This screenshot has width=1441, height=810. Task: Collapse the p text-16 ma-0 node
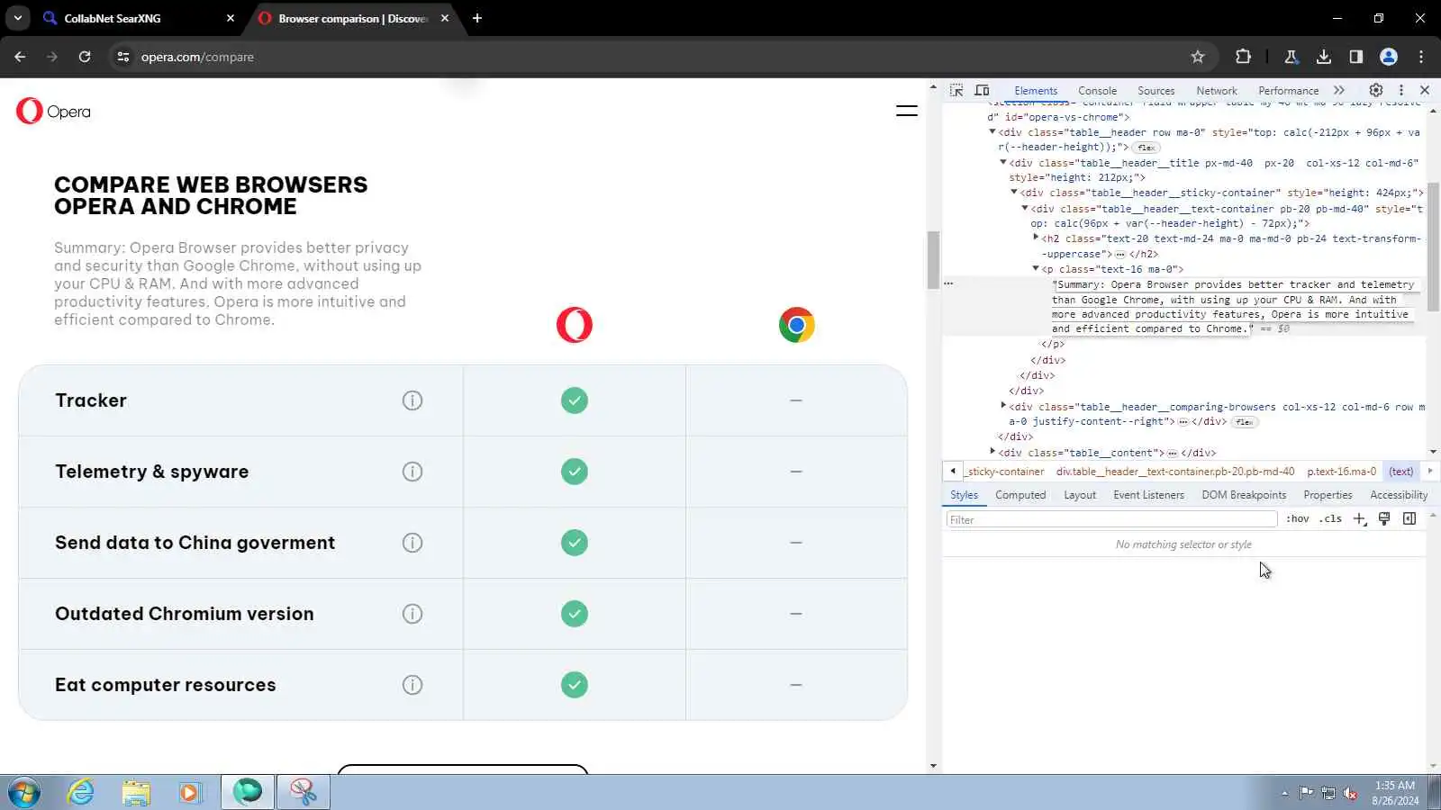click(x=1036, y=269)
